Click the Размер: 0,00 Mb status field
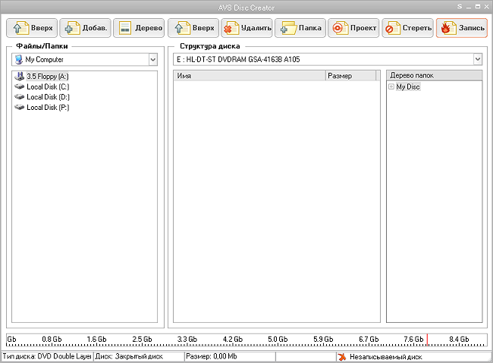The height and width of the screenshot is (363, 493). point(230,357)
